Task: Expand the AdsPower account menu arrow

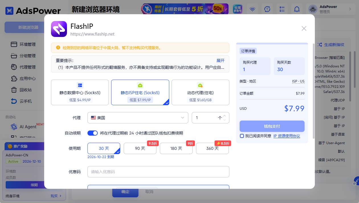Action: (x=350, y=9)
